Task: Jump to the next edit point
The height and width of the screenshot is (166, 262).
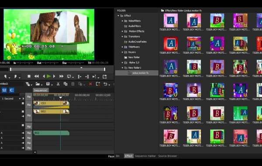Action: (87, 76)
